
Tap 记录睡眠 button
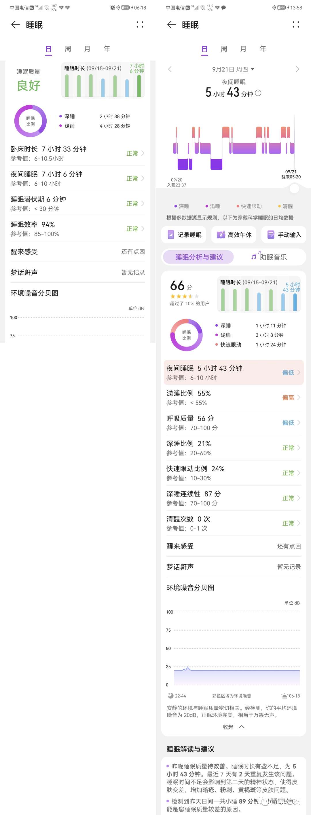click(x=184, y=235)
